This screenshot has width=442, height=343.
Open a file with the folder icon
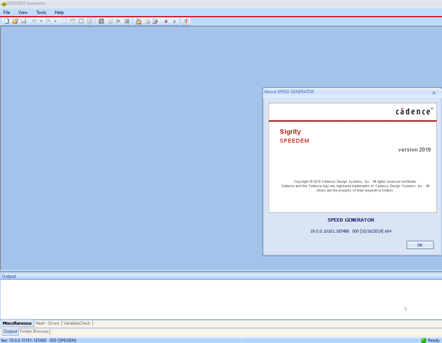click(15, 21)
